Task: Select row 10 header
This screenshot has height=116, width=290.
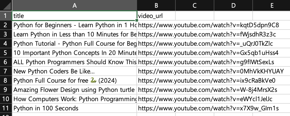Action: tap(6, 99)
